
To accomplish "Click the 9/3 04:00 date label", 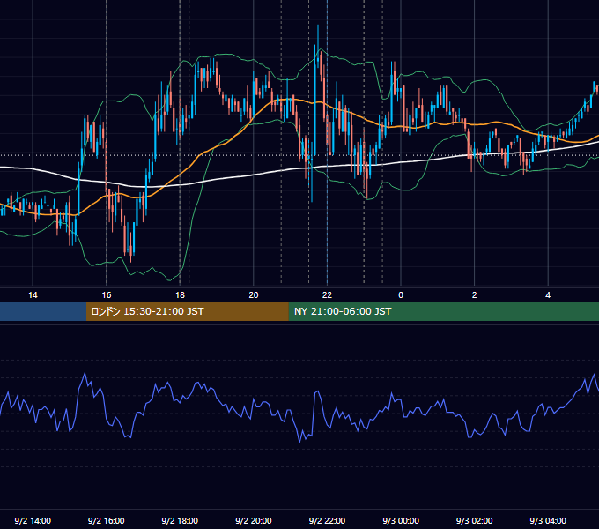I will pos(548,520).
